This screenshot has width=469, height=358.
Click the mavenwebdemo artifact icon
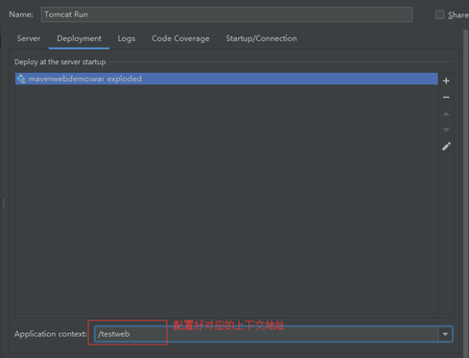[21, 78]
